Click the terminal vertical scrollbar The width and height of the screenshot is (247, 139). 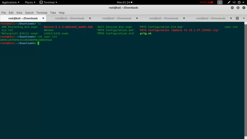coord(246,80)
